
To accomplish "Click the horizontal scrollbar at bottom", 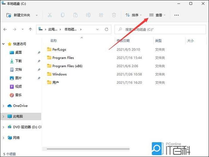I will pyautogui.click(x=88, y=149).
